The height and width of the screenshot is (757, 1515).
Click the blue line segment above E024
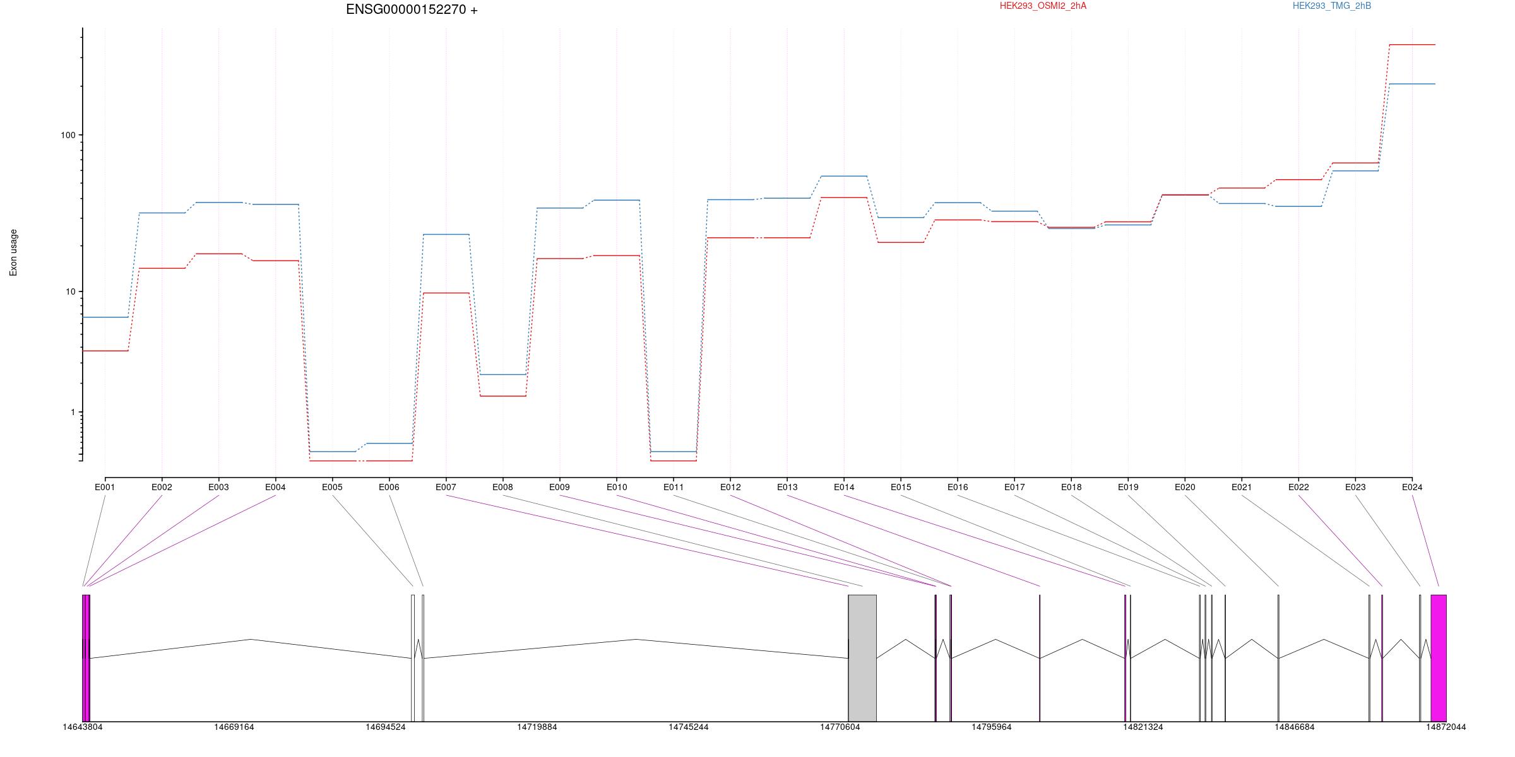point(1412,84)
